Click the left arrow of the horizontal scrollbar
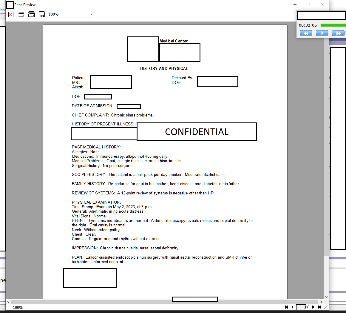Screen dimensions: 346x313 pyautogui.click(x=8, y=302)
